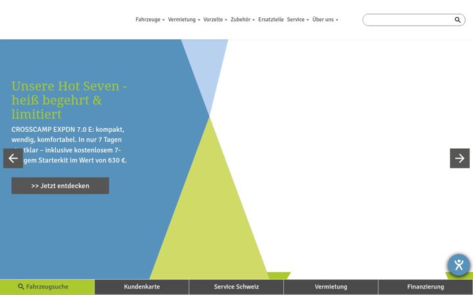
Task: Select the Kundenkarte bottom tab
Action: (x=142, y=287)
